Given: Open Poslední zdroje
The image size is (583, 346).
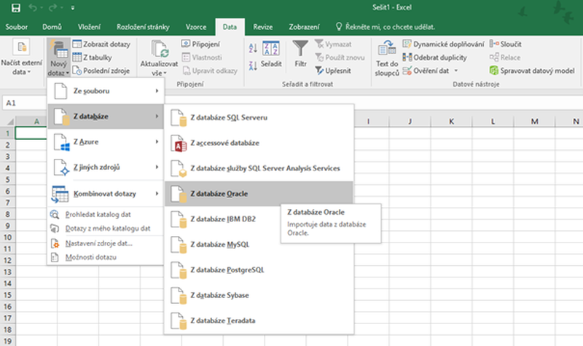Looking at the screenshot, I should pyautogui.click(x=101, y=71).
